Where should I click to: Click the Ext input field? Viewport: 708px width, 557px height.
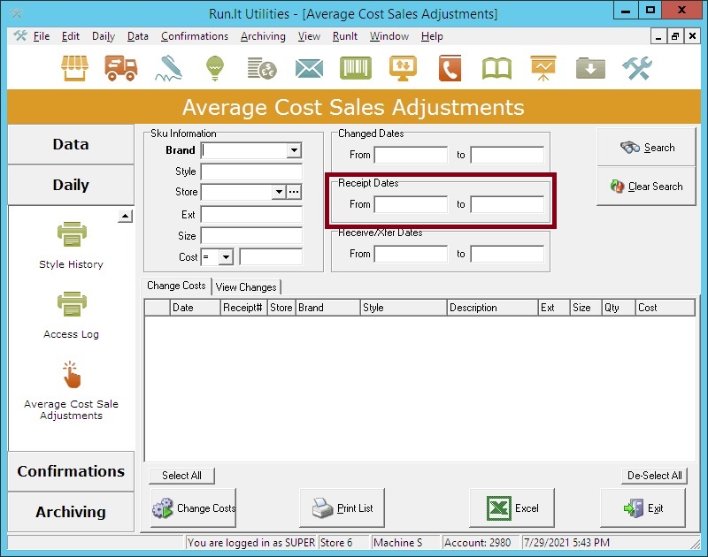[251, 214]
